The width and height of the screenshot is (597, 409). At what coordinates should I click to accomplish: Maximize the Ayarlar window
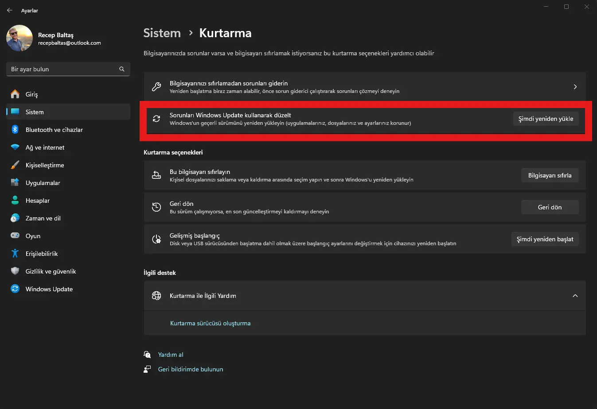click(x=566, y=7)
